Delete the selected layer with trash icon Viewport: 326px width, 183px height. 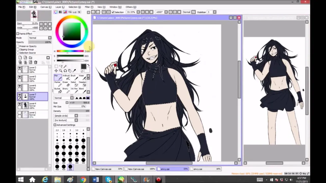coord(35,62)
